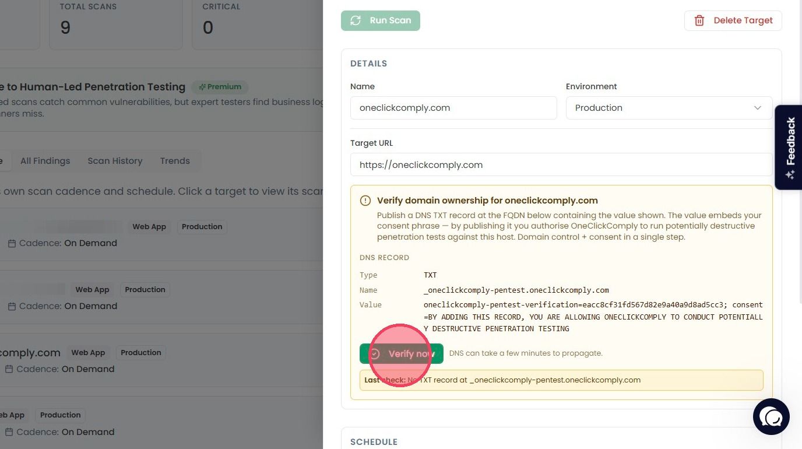
Task: Select the Production tag on comply.com row
Action: click(x=140, y=353)
